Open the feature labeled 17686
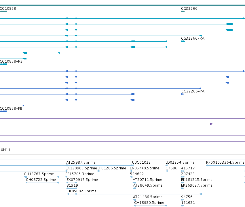This screenshot has width=245, height=207. pos(172,168)
